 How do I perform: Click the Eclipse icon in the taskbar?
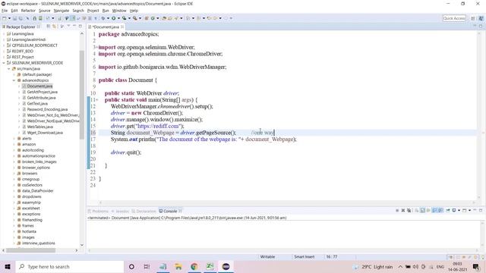226,266
